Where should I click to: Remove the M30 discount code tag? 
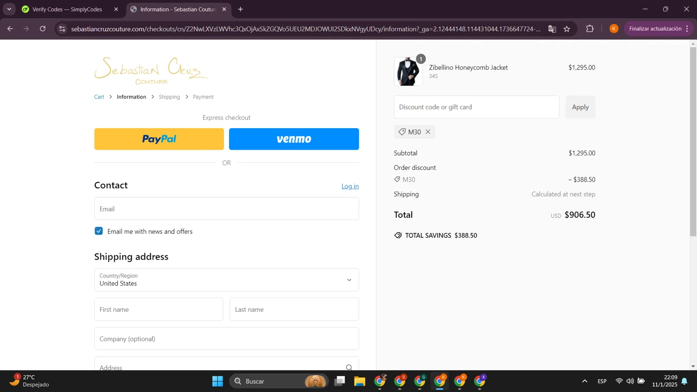tap(428, 132)
